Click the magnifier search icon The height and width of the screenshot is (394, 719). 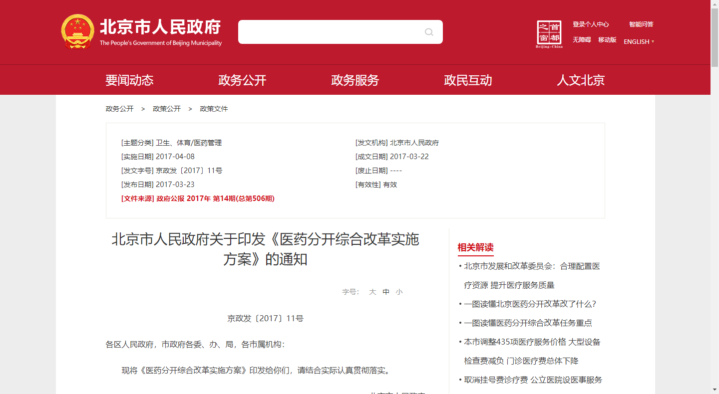click(429, 32)
